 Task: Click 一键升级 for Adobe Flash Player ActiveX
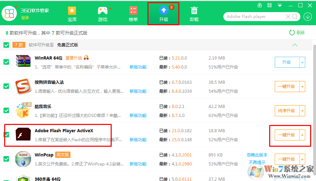click(287, 135)
